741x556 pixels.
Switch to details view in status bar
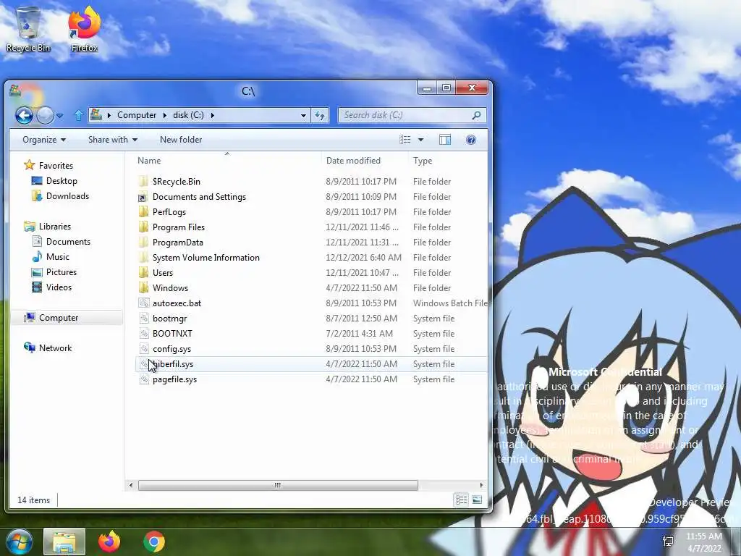pos(461,500)
